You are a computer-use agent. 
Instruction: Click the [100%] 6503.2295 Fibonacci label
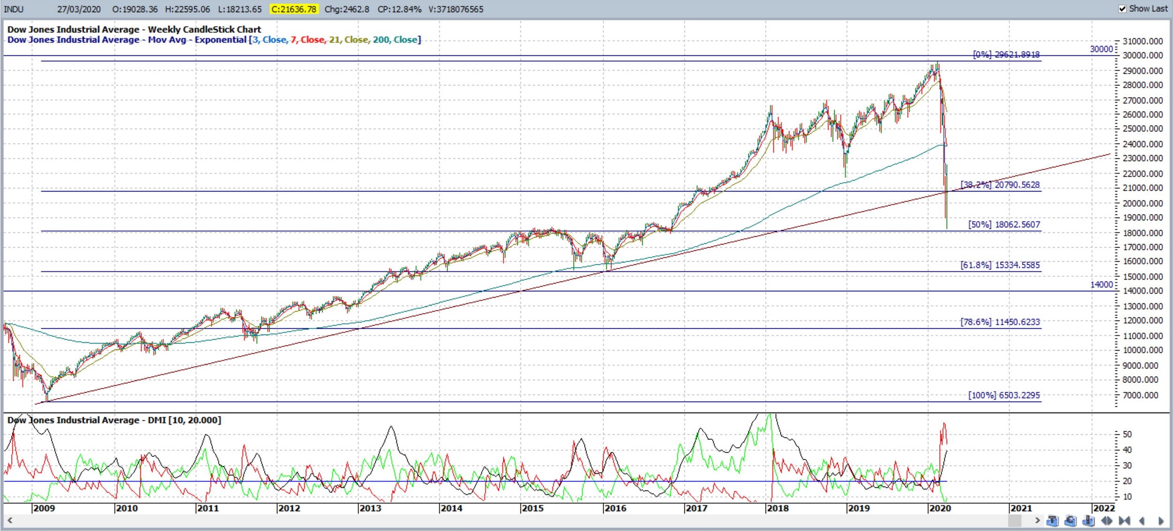coord(1004,396)
